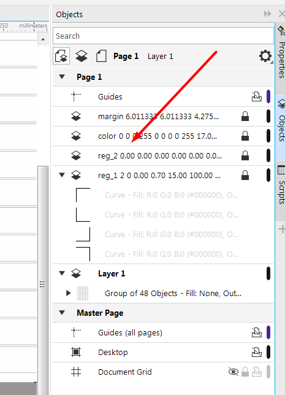Click the Search field in Objects docker

click(x=163, y=36)
